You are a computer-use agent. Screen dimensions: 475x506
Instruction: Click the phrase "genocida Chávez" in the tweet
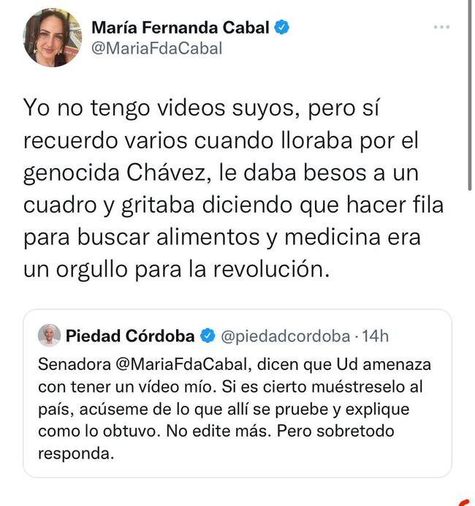(117, 173)
